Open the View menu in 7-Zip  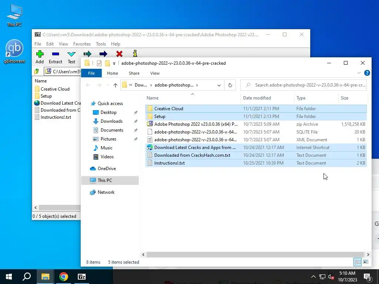tap(63, 44)
